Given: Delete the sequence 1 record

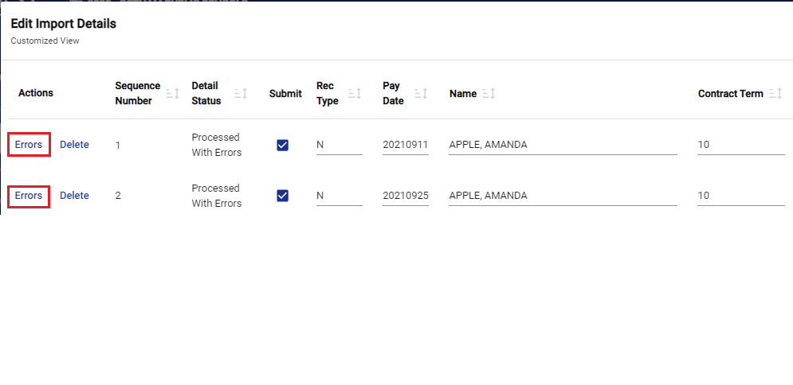Looking at the screenshot, I should 74,145.
